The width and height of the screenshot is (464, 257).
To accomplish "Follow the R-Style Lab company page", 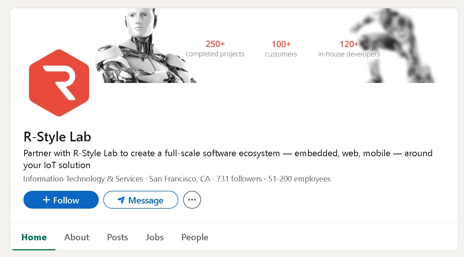I will coord(61,200).
